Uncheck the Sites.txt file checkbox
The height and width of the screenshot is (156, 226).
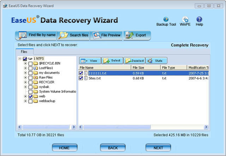[81, 78]
